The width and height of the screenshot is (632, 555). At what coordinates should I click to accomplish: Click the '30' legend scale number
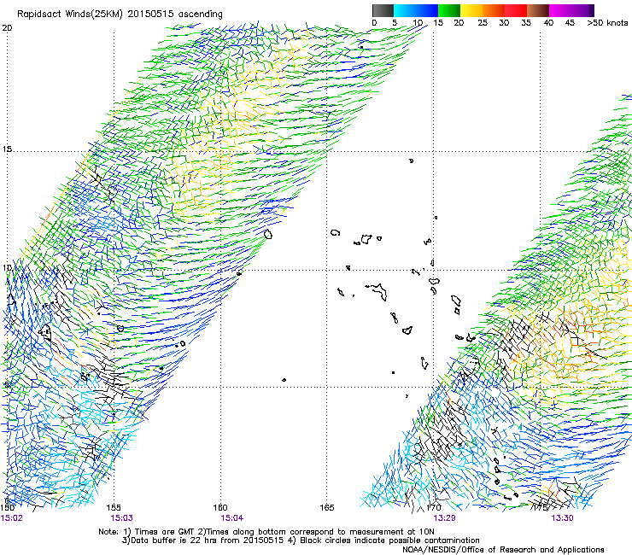tap(504, 22)
